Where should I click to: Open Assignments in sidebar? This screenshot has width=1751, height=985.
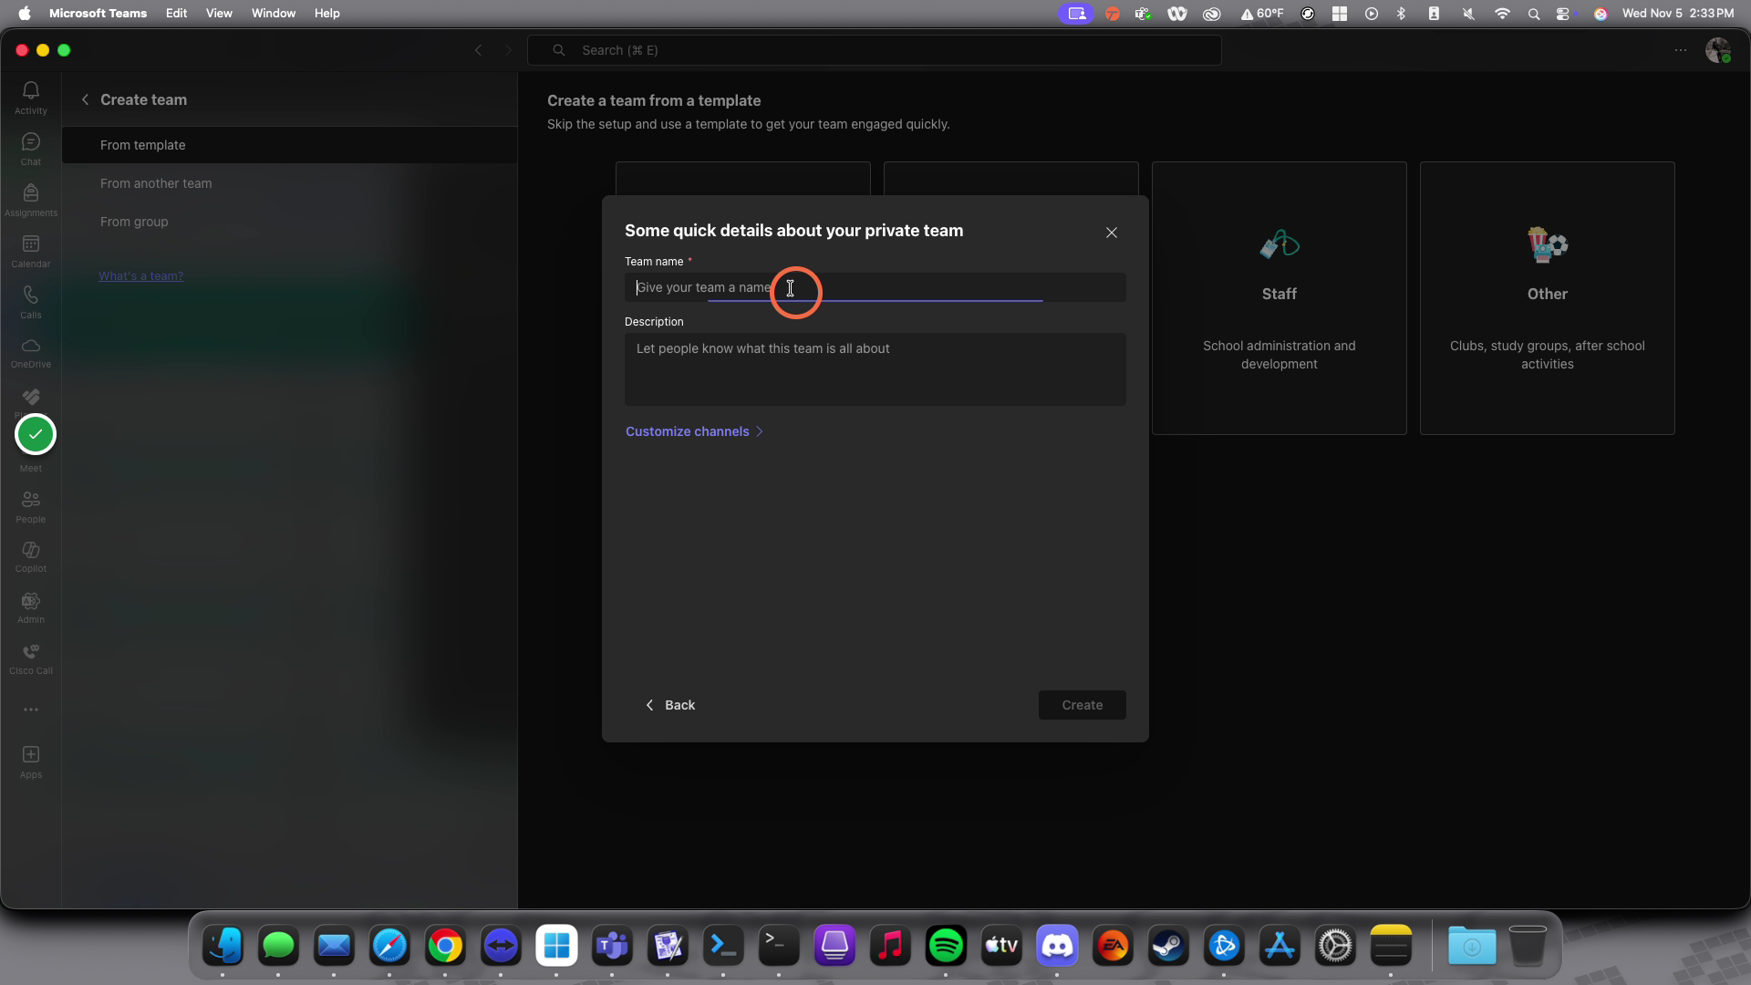31,200
